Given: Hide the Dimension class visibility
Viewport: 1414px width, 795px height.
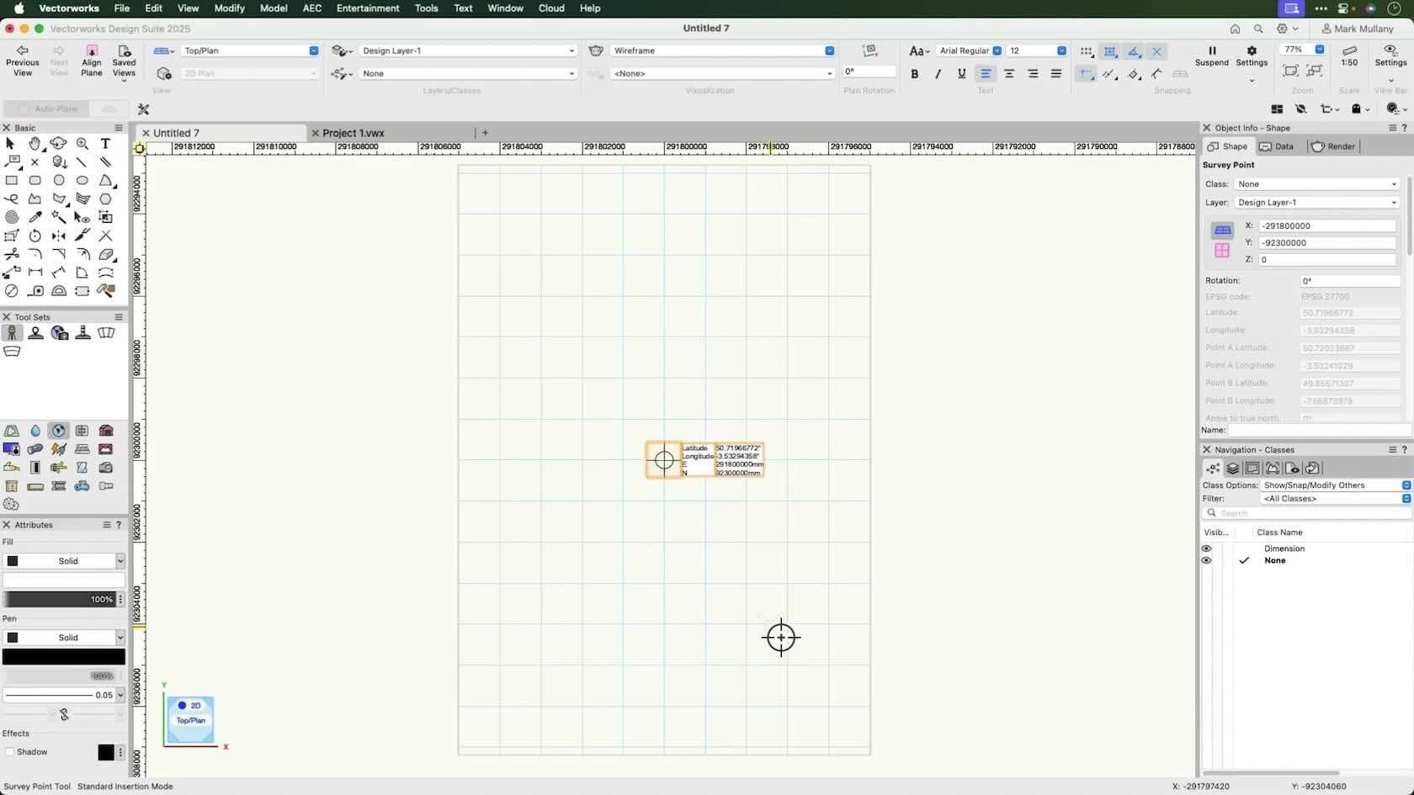Looking at the screenshot, I should coord(1206,549).
